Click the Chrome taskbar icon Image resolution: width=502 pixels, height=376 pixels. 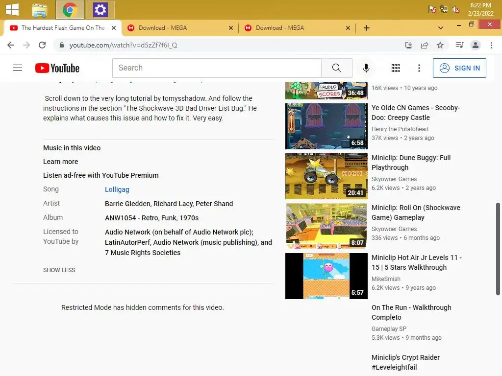point(70,10)
